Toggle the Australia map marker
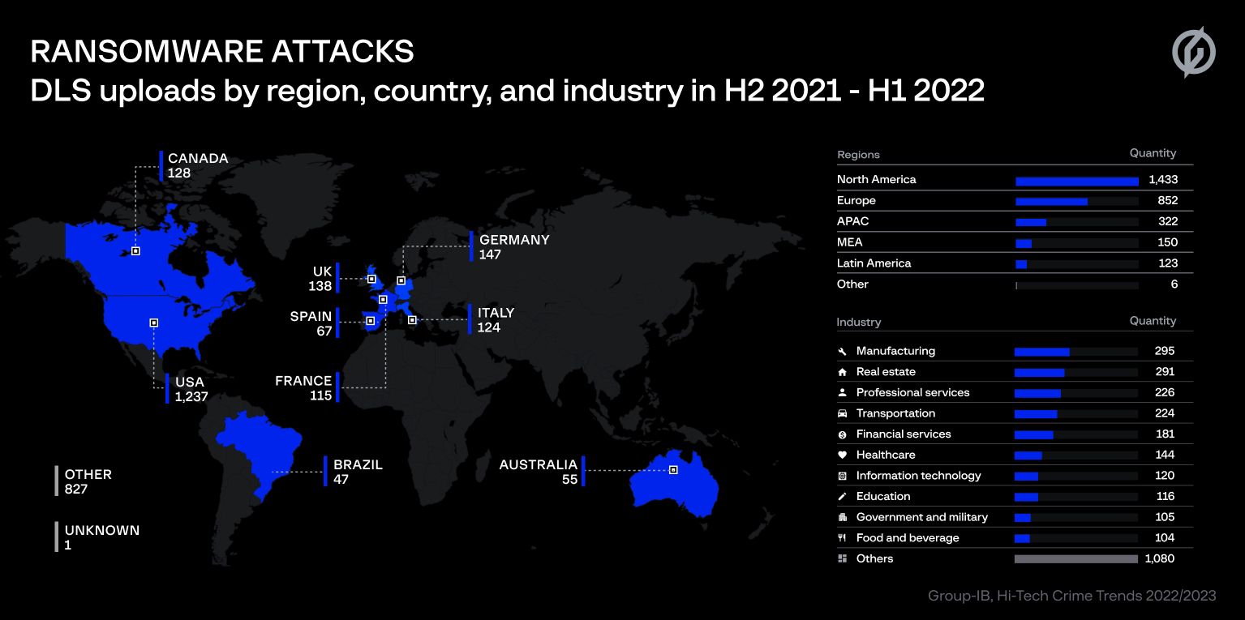The width and height of the screenshot is (1245, 620). 673,469
